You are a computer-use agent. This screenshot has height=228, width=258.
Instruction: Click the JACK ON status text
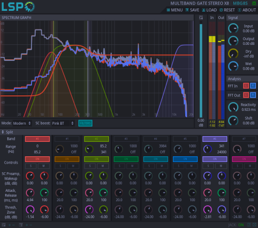[x=236, y=225]
